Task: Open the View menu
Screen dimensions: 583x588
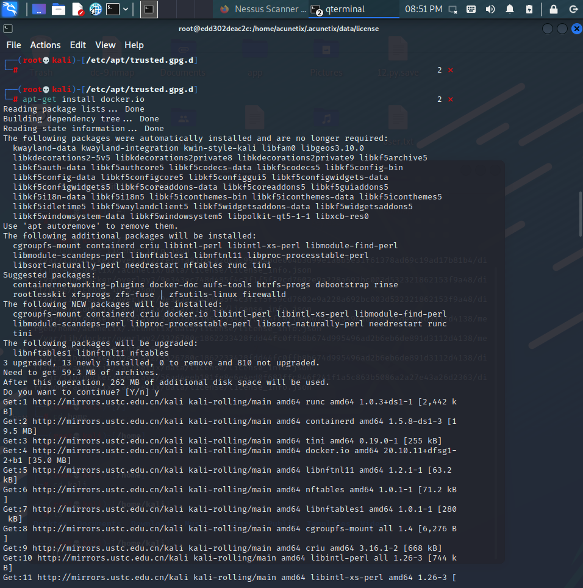Action: [x=105, y=45]
